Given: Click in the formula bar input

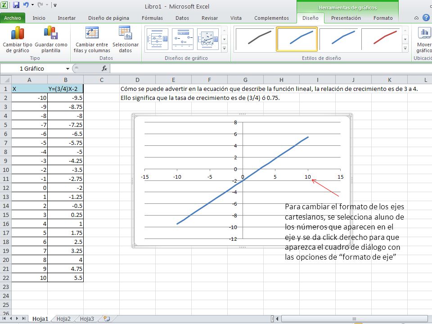Looking at the screenshot, I should click(x=270, y=68).
